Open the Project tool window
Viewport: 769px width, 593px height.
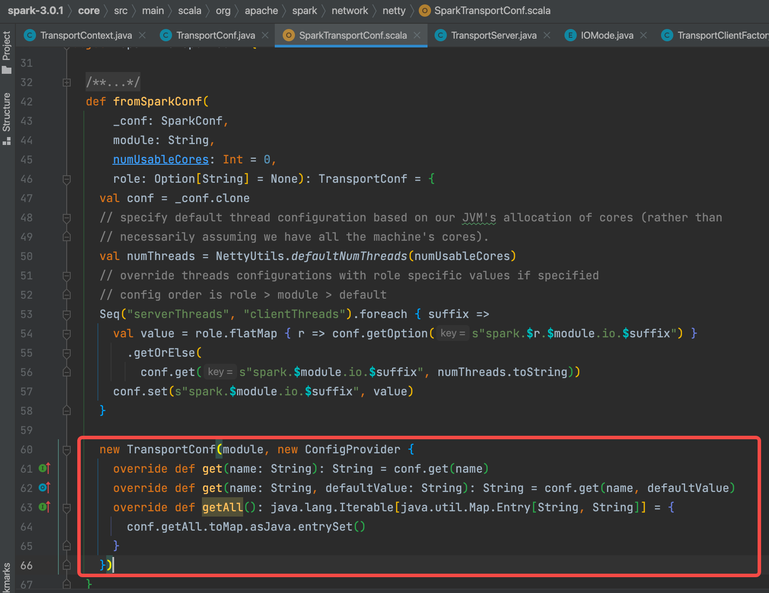tap(7, 52)
